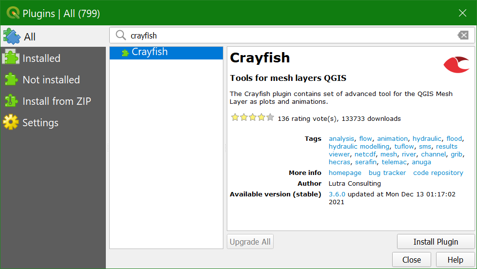
Task: Show the Not installed plugins tab
Action: pos(53,79)
